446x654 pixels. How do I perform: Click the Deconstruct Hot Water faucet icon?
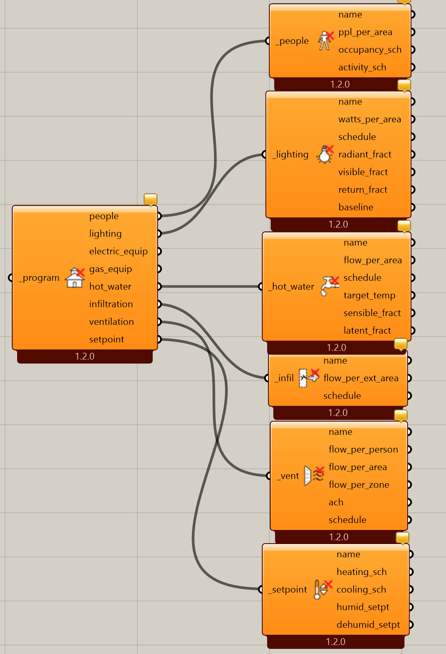(330, 286)
